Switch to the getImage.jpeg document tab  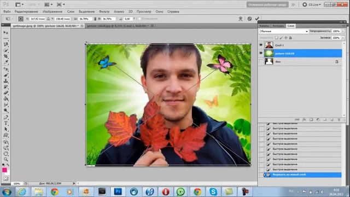46,26
